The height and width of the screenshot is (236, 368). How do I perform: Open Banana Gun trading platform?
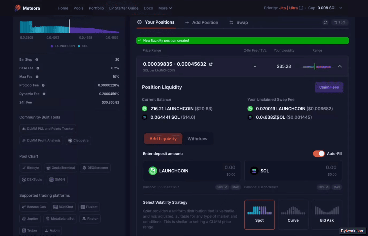pyautogui.click(x=34, y=207)
